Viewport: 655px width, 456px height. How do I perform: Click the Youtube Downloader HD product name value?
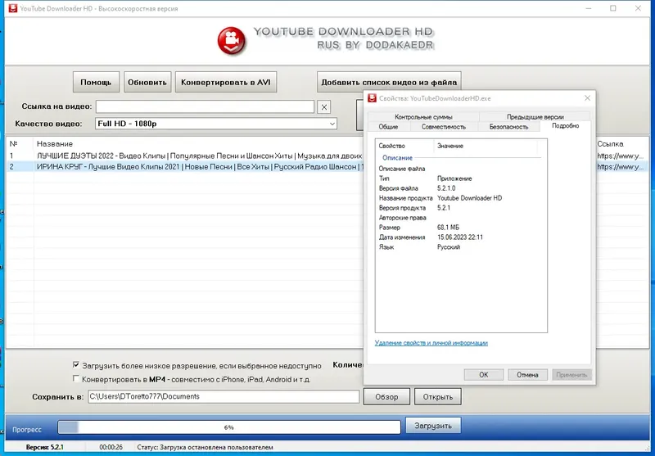pyautogui.click(x=469, y=198)
